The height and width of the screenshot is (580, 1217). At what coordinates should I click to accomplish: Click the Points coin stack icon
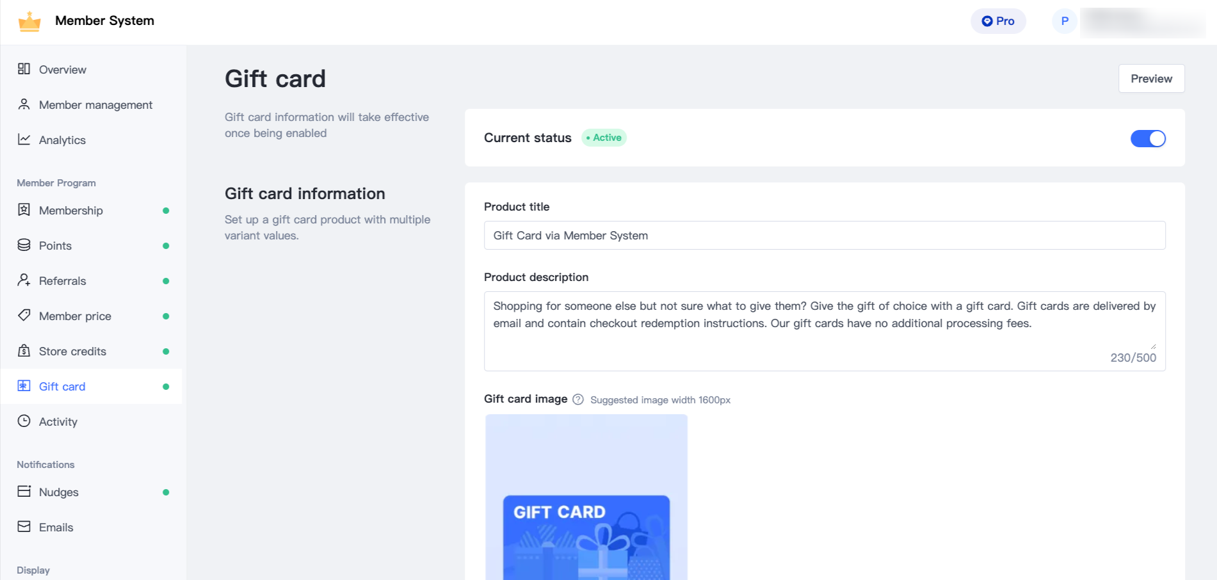(24, 245)
